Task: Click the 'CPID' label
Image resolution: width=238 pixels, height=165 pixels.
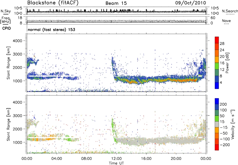Action: [7, 28]
